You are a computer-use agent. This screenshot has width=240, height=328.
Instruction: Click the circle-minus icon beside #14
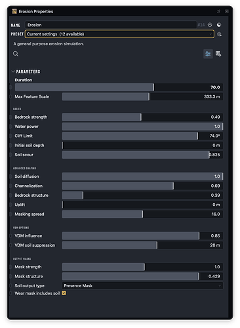coord(210,25)
